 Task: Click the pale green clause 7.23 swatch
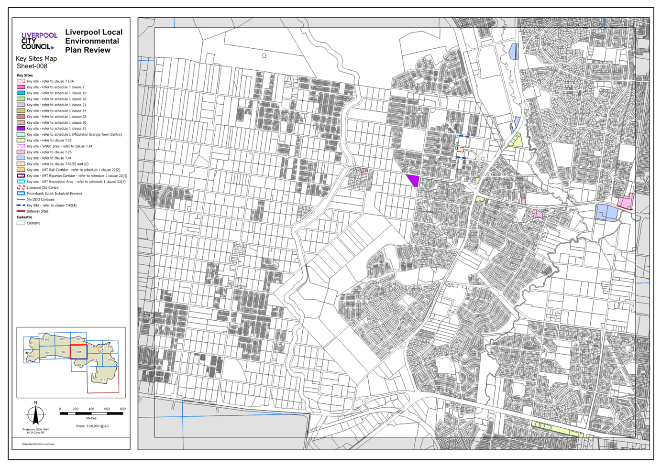[21, 141]
